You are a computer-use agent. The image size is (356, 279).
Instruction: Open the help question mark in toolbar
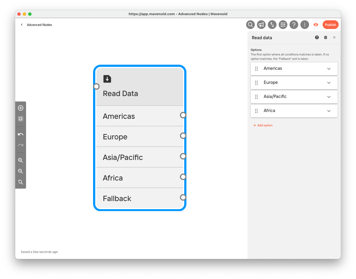[294, 25]
